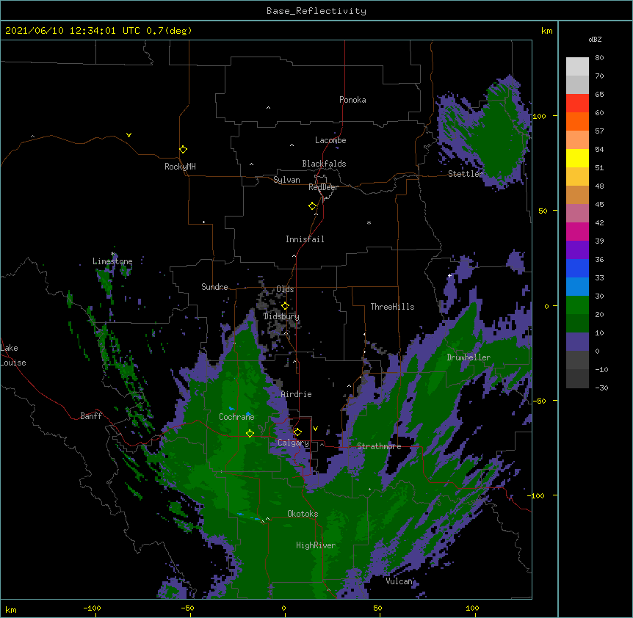
Task: Select the yellow diamond marker below Cochrane
Action: pos(250,434)
